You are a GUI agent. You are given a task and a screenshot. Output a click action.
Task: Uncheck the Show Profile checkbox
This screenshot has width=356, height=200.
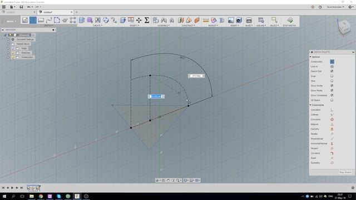[332, 86]
